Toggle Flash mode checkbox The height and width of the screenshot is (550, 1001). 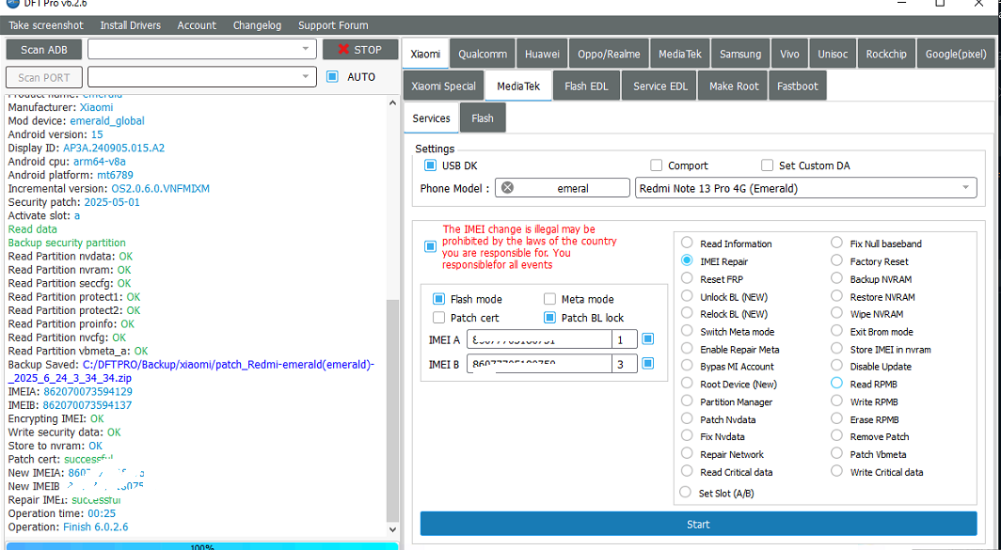tap(438, 299)
